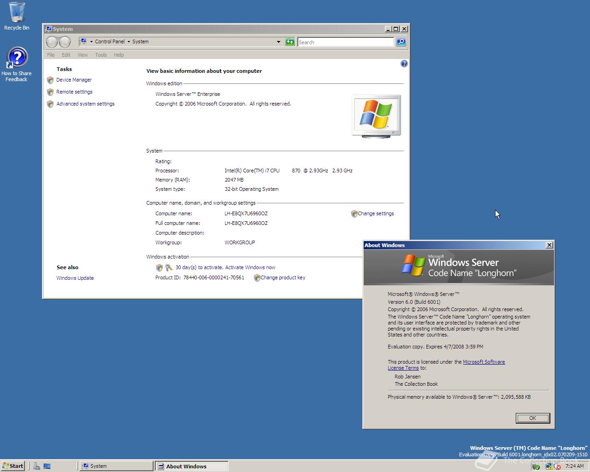Expand the arrow between Control Panel and System
The width and height of the screenshot is (590, 472).
tap(129, 41)
